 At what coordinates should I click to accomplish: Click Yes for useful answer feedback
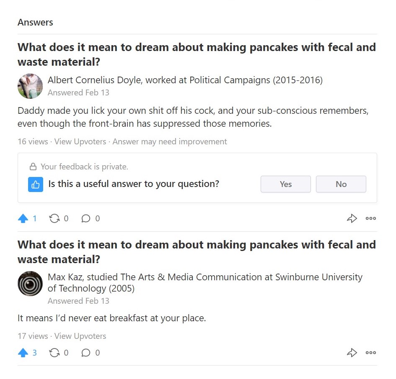tap(286, 184)
